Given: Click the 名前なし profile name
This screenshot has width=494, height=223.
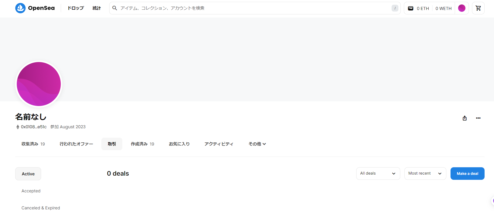Looking at the screenshot, I should [31, 117].
